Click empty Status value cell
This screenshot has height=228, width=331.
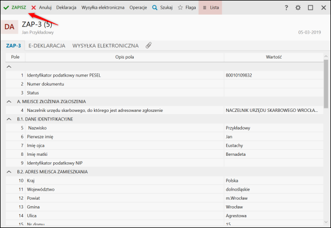click(273, 93)
